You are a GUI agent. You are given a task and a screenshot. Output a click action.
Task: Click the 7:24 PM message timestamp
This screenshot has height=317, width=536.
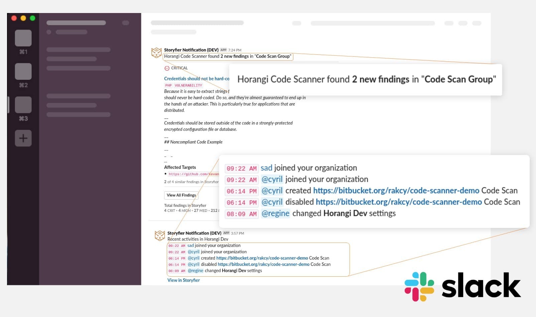tap(235, 50)
